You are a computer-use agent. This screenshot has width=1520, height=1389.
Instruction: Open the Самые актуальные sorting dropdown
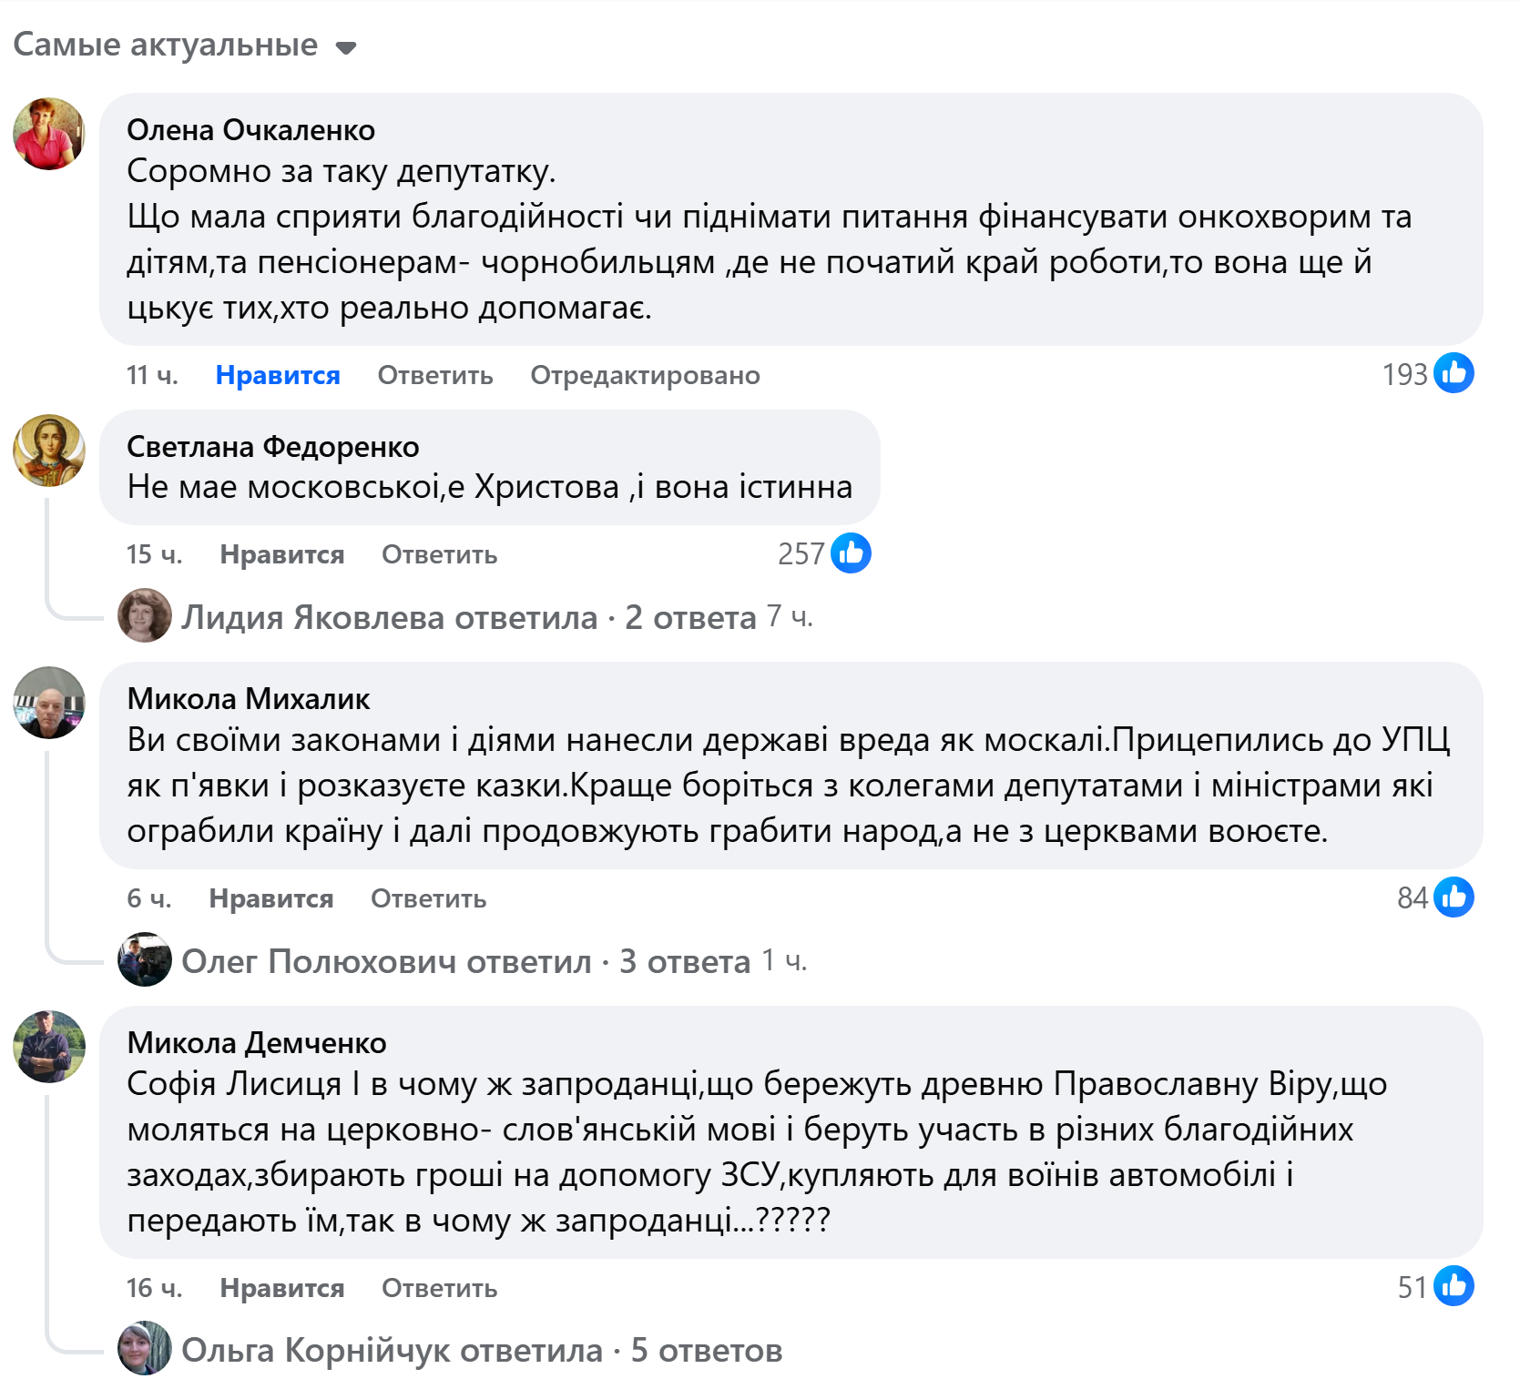coord(185,46)
